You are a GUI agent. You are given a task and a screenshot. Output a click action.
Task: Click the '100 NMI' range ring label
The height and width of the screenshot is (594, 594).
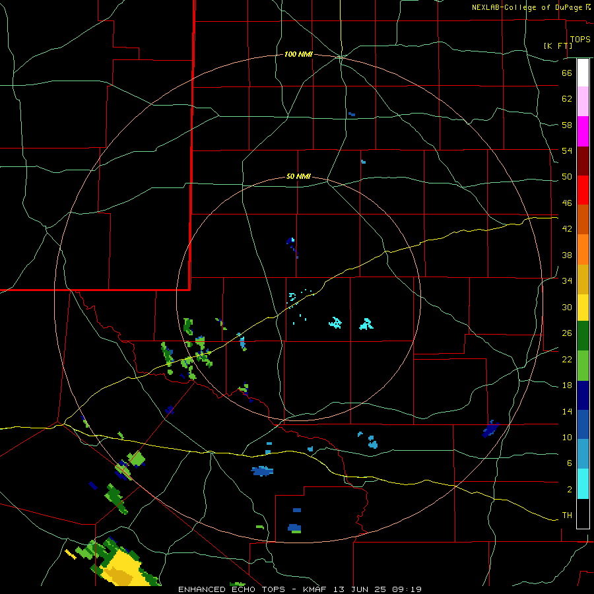click(298, 55)
